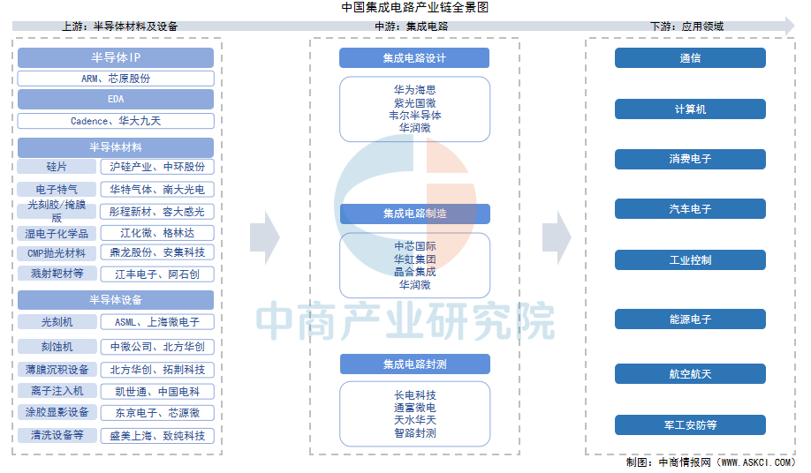Select the 硅片 label

pyautogui.click(x=57, y=167)
